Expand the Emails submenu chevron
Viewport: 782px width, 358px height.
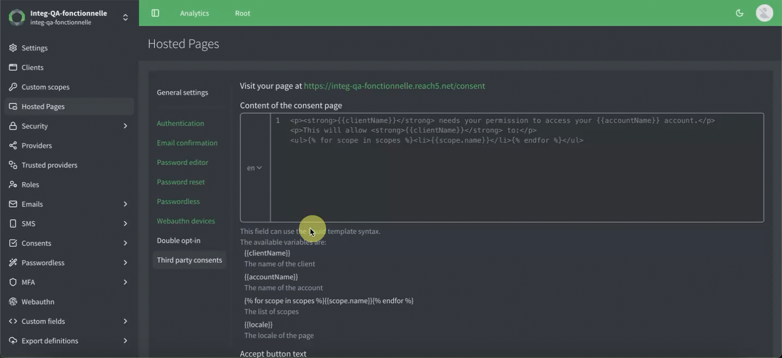click(x=125, y=204)
